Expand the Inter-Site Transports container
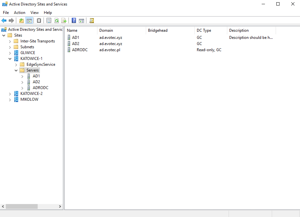Viewport: 300px width, 217px height. (10, 41)
